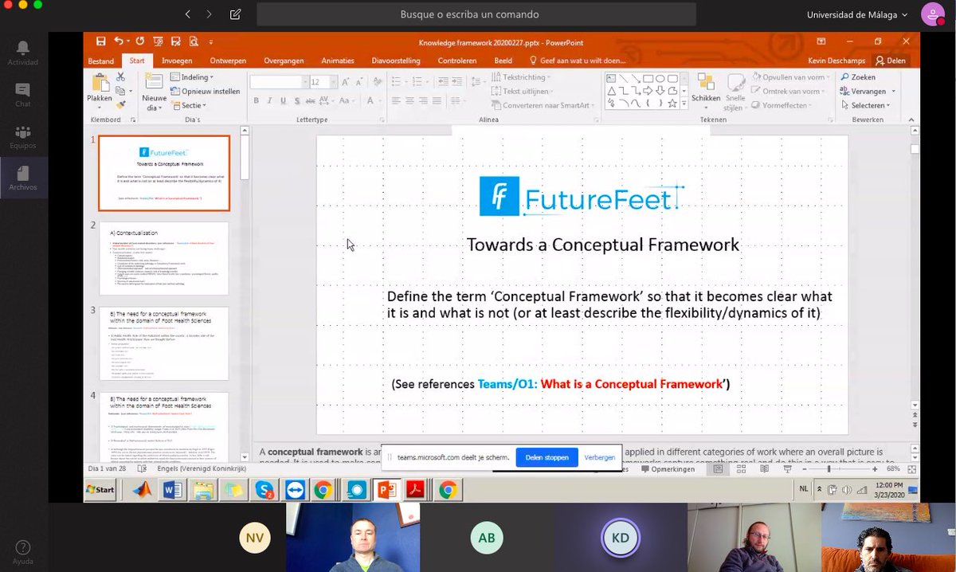Select the star shape in shapes gallery

[672, 103]
